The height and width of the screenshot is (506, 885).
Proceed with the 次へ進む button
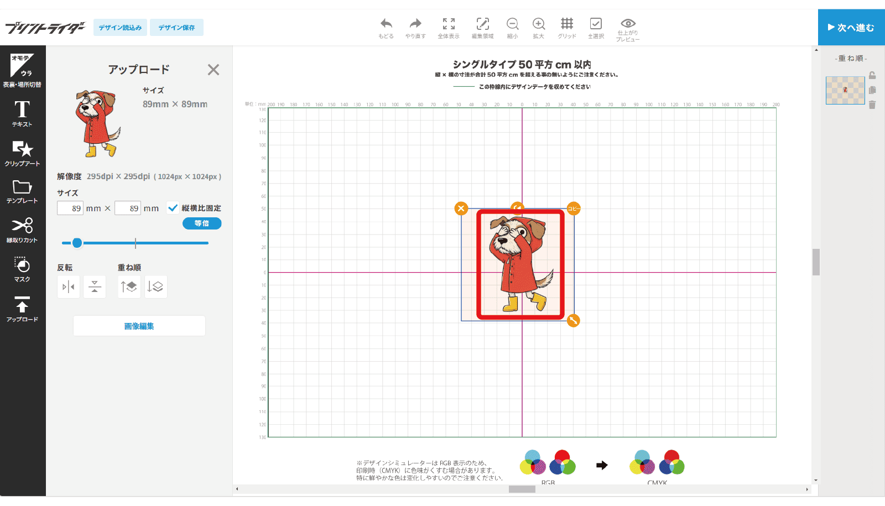pyautogui.click(x=851, y=27)
